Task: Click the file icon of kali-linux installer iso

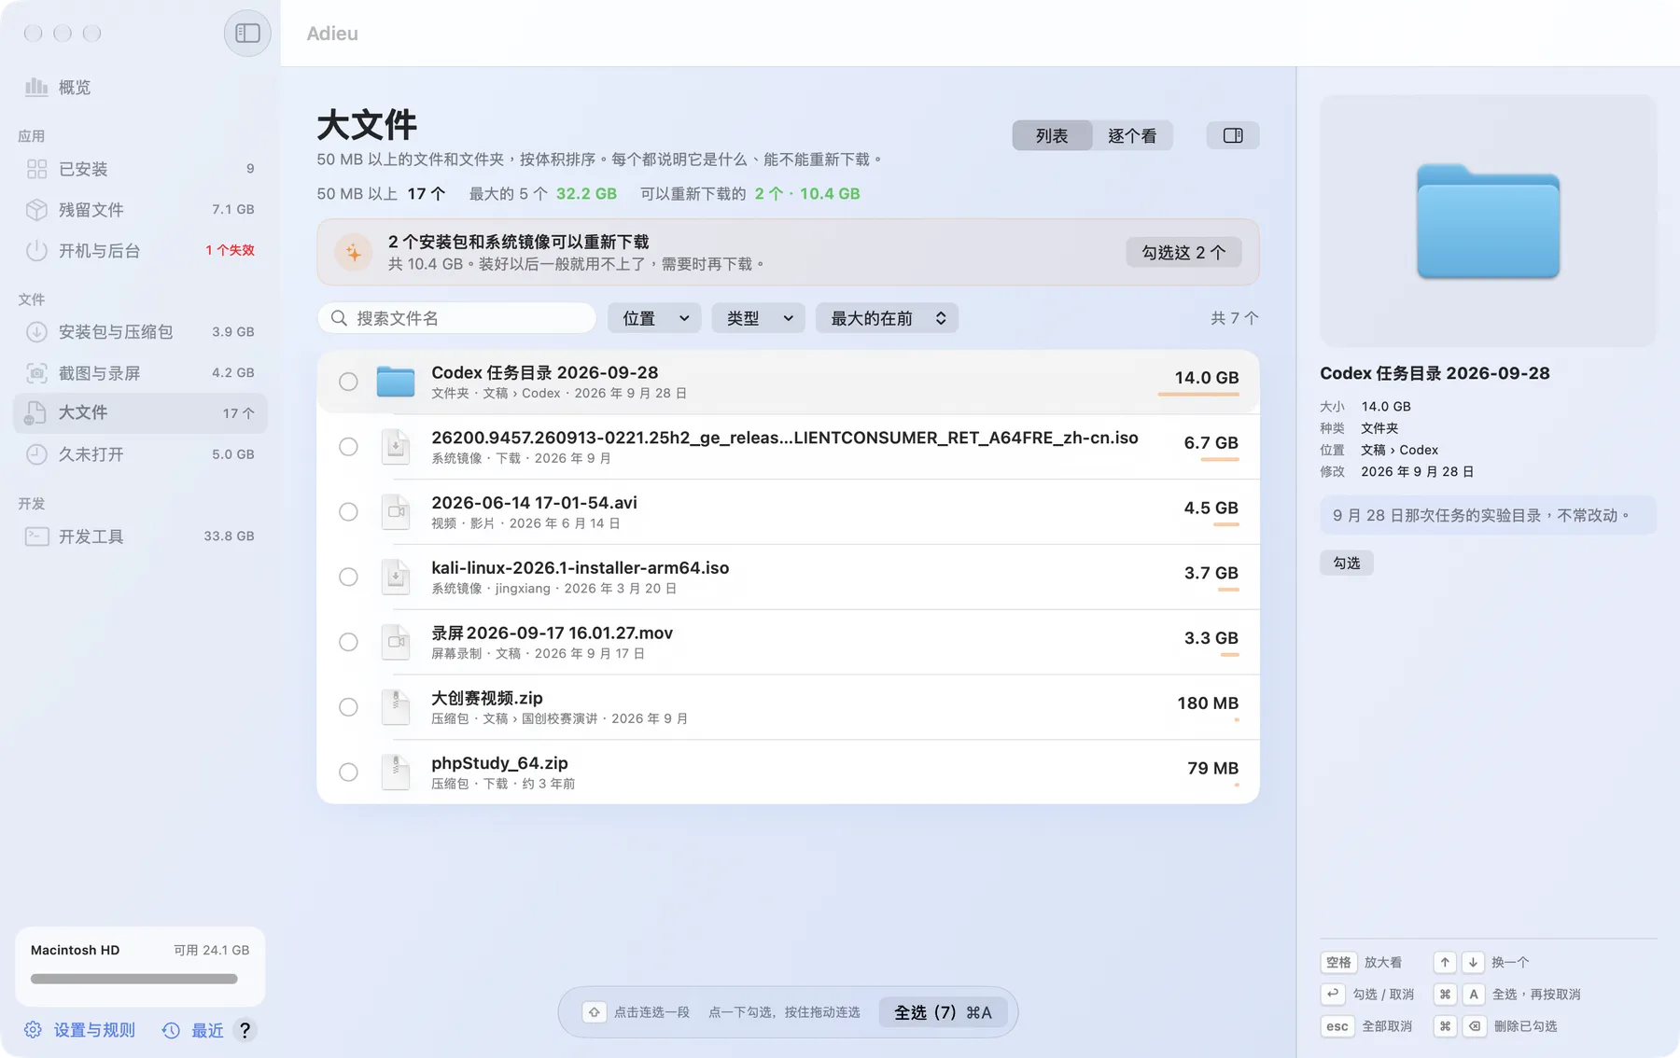Action: 396,577
